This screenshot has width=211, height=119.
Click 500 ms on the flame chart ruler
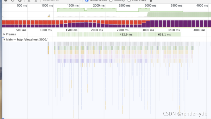click(x=21, y=30)
